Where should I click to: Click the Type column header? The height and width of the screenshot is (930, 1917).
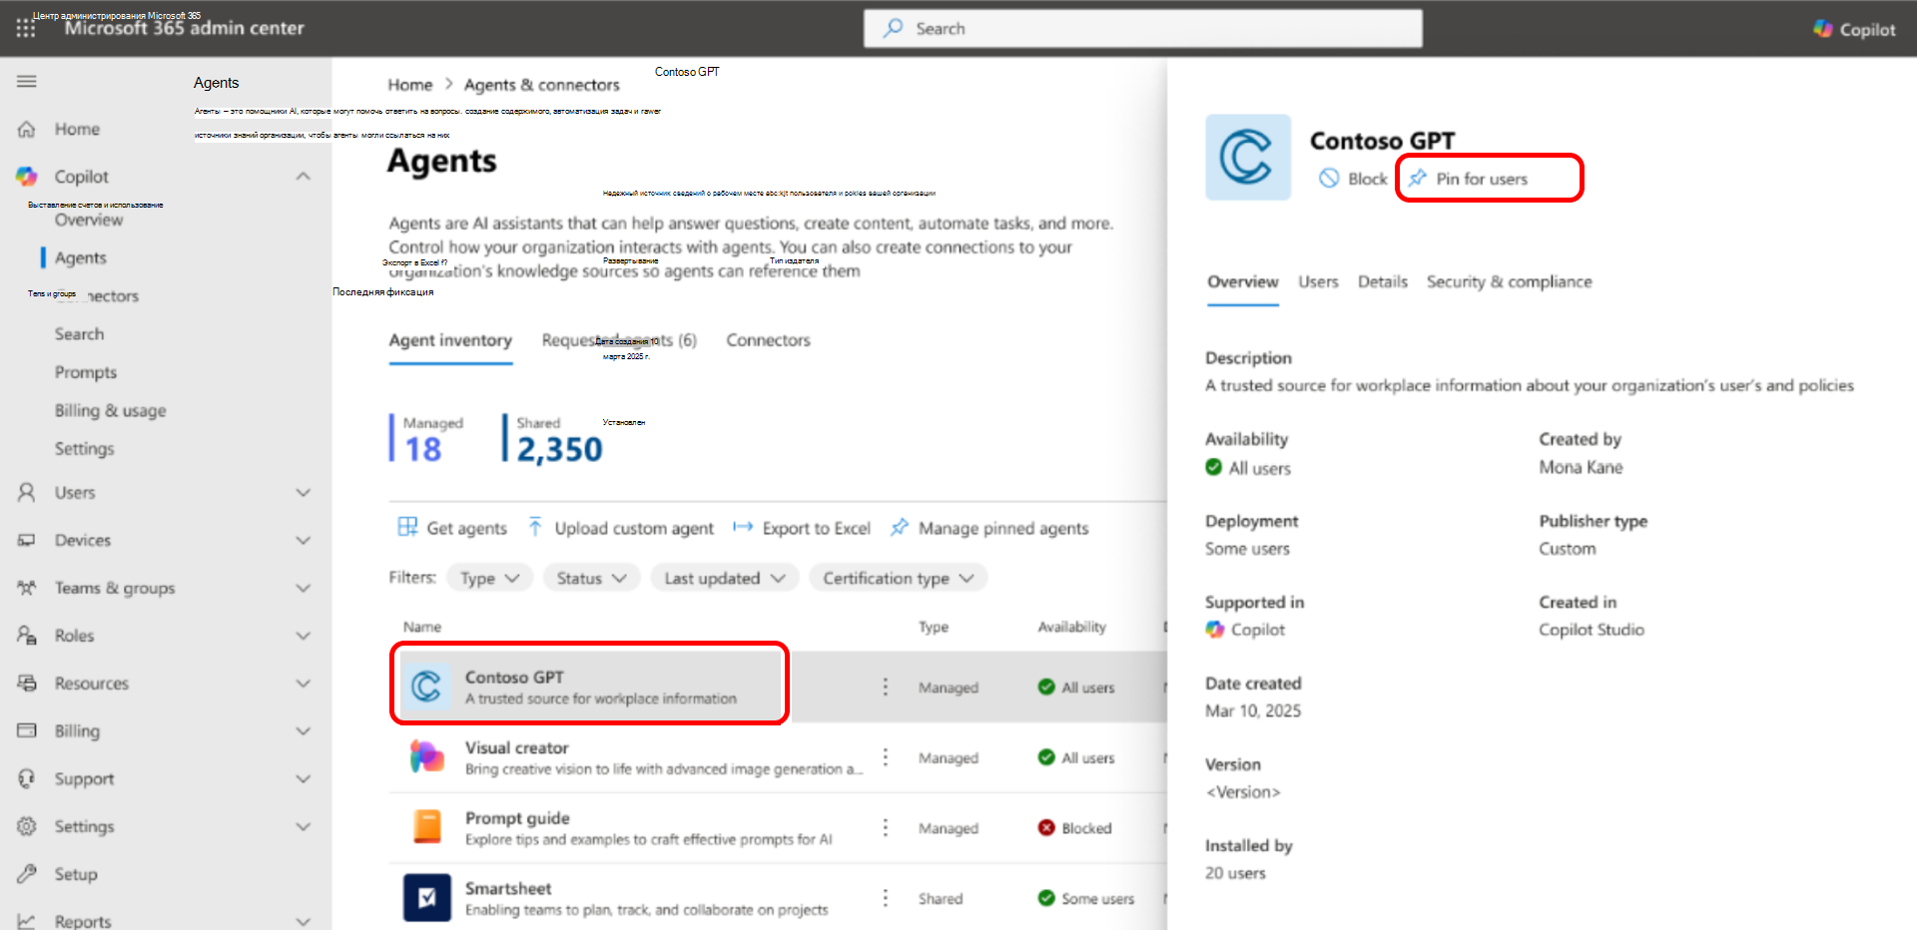pyautogui.click(x=934, y=627)
